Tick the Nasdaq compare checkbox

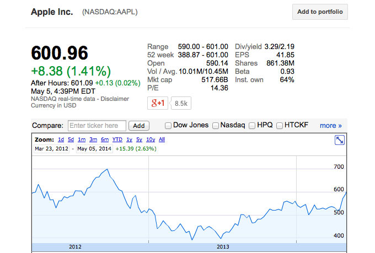point(216,126)
